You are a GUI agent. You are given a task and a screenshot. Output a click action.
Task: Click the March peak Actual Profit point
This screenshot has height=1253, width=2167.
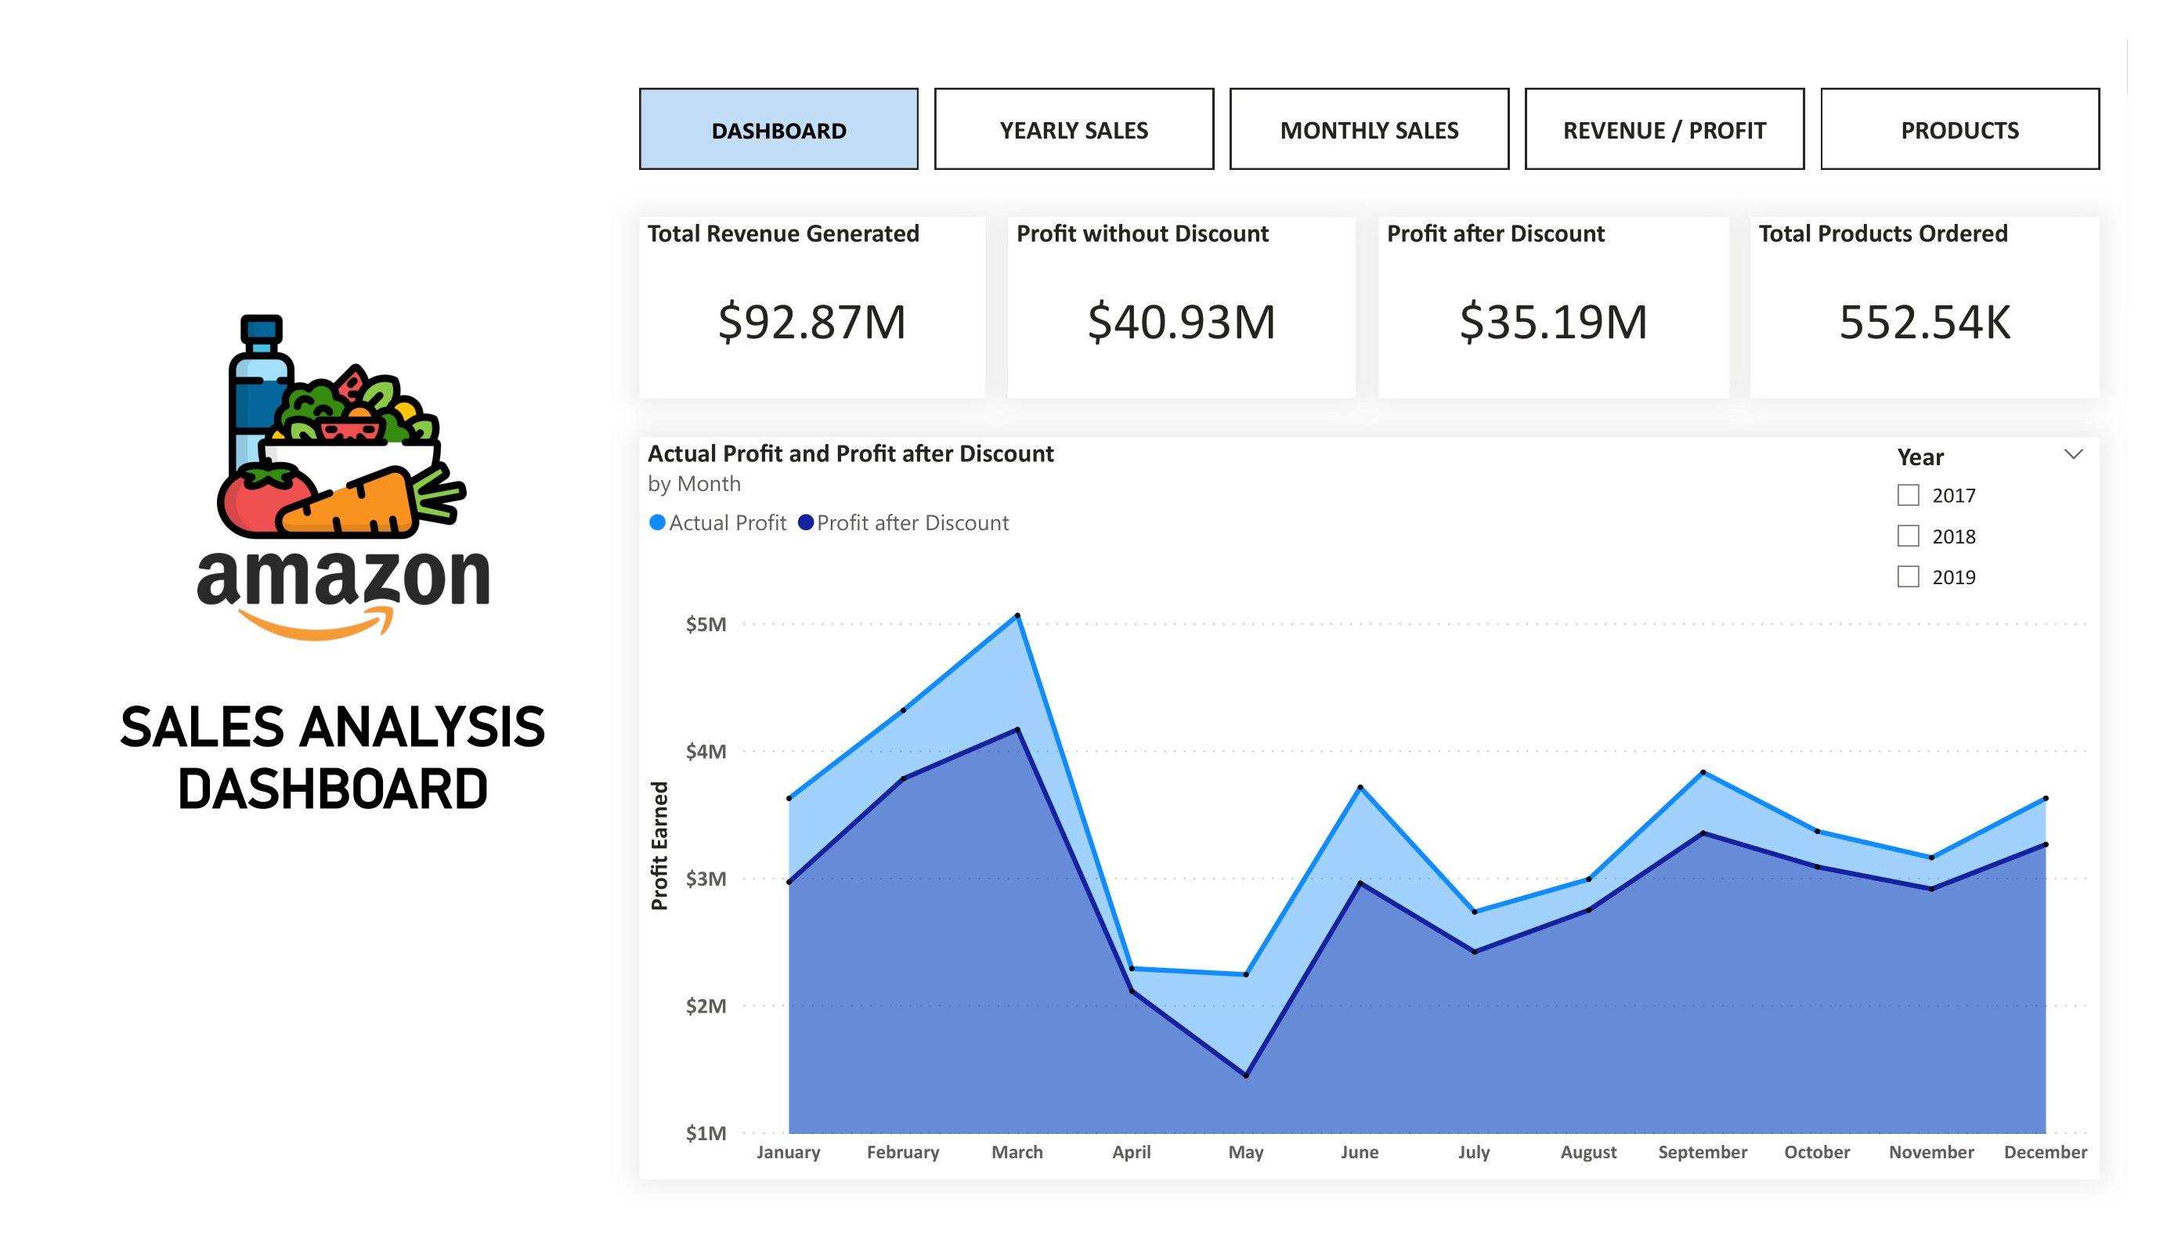point(1017,616)
